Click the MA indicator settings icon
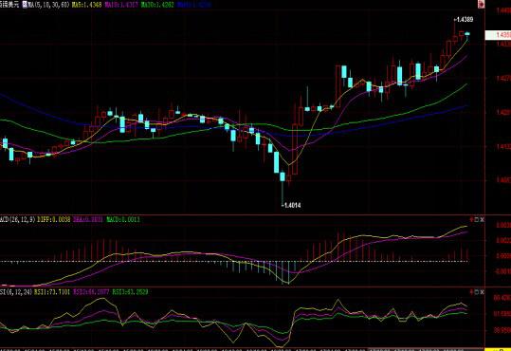This screenshot has width=511, height=351. click(x=25, y=5)
